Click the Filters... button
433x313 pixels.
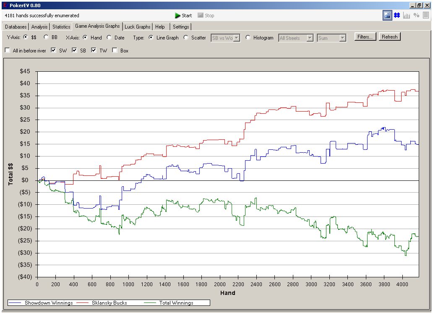(365, 37)
